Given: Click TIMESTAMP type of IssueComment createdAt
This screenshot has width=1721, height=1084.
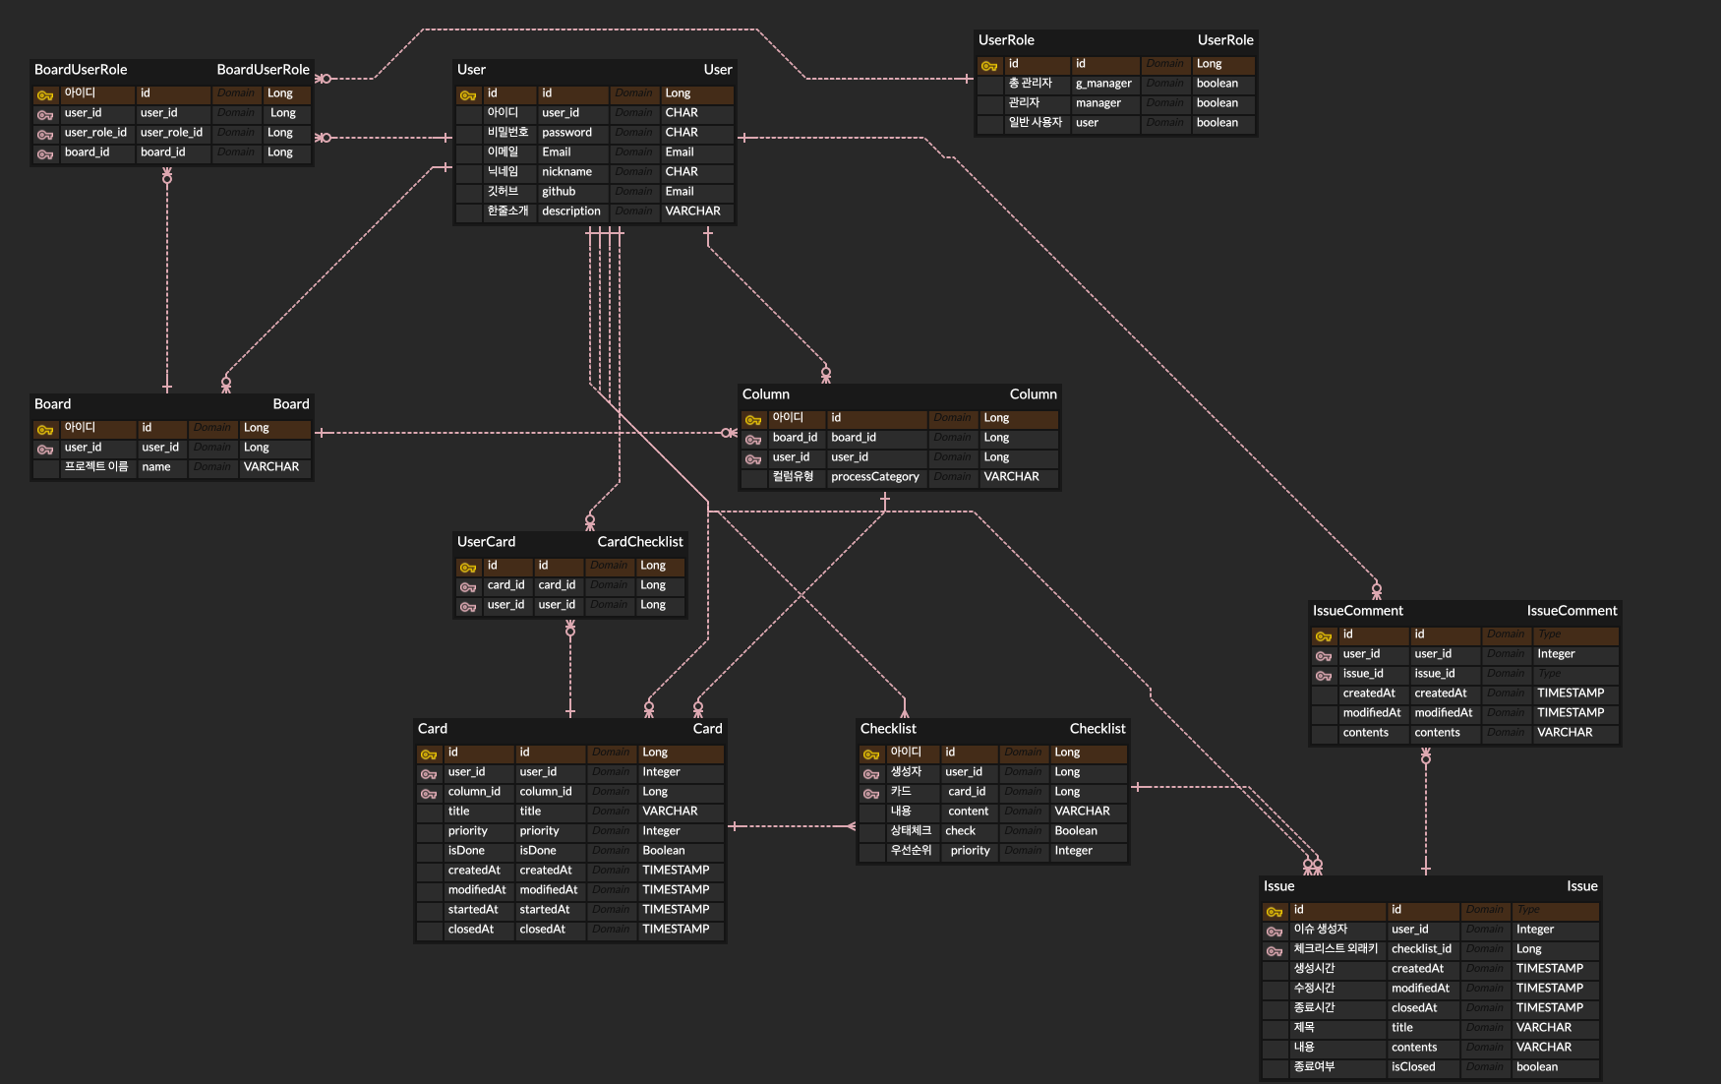Looking at the screenshot, I should [1571, 693].
